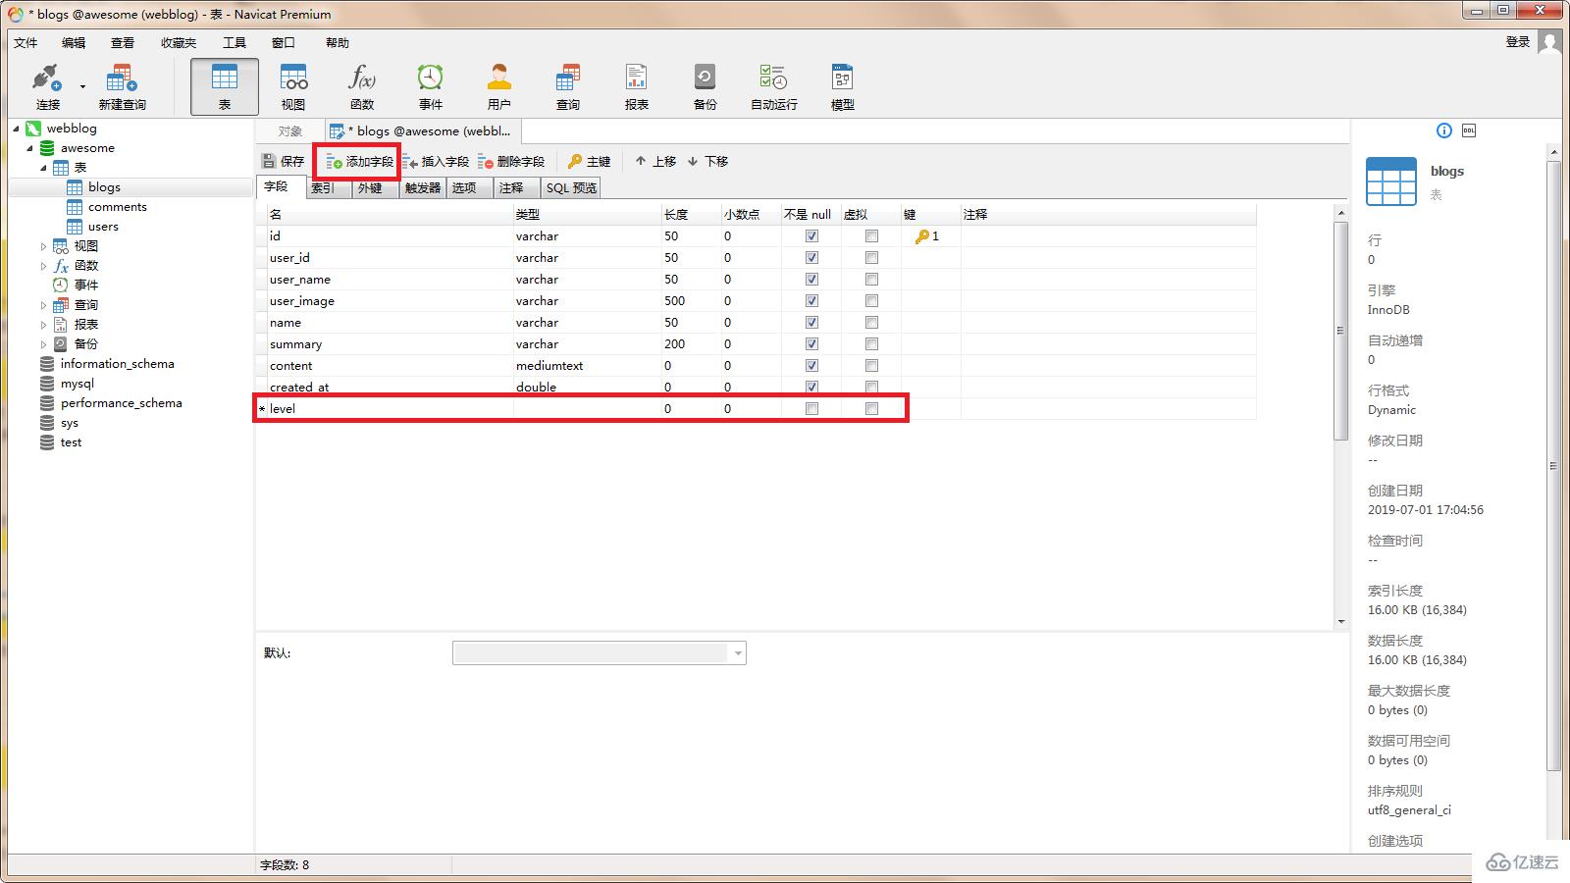
Task: Open the 查看 menu
Action: click(123, 42)
